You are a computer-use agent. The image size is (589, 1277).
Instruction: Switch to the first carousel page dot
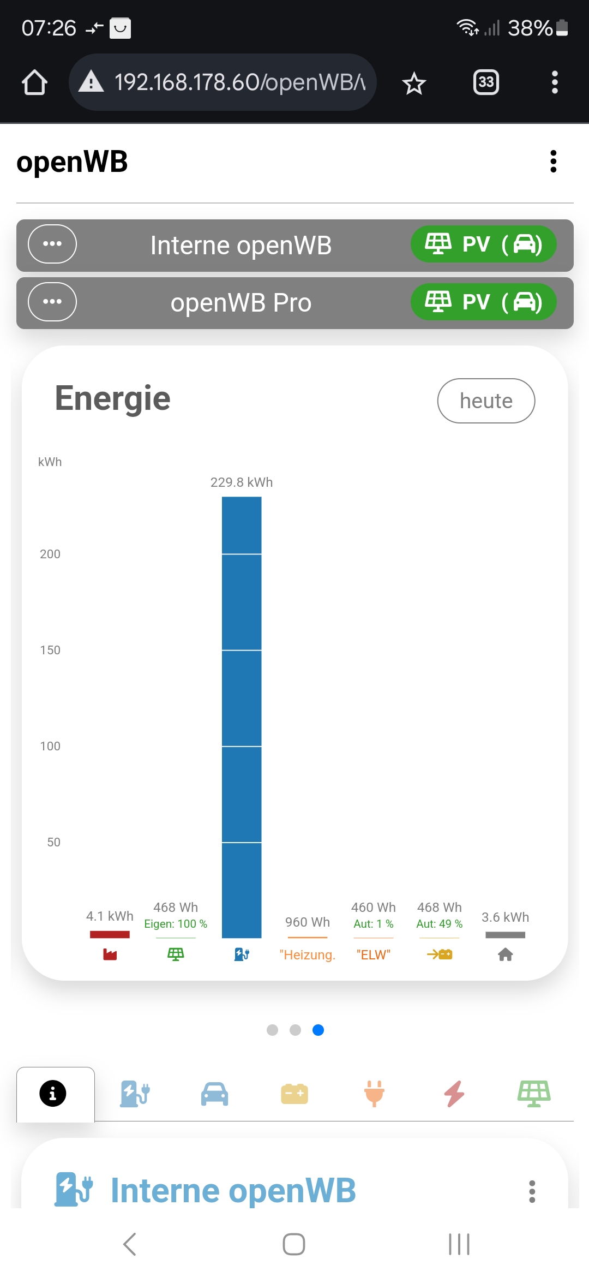[272, 1030]
